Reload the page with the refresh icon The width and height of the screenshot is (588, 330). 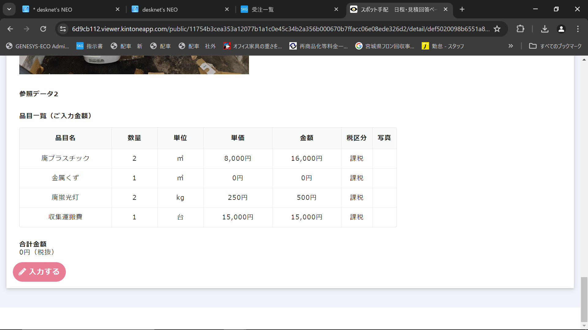43,29
